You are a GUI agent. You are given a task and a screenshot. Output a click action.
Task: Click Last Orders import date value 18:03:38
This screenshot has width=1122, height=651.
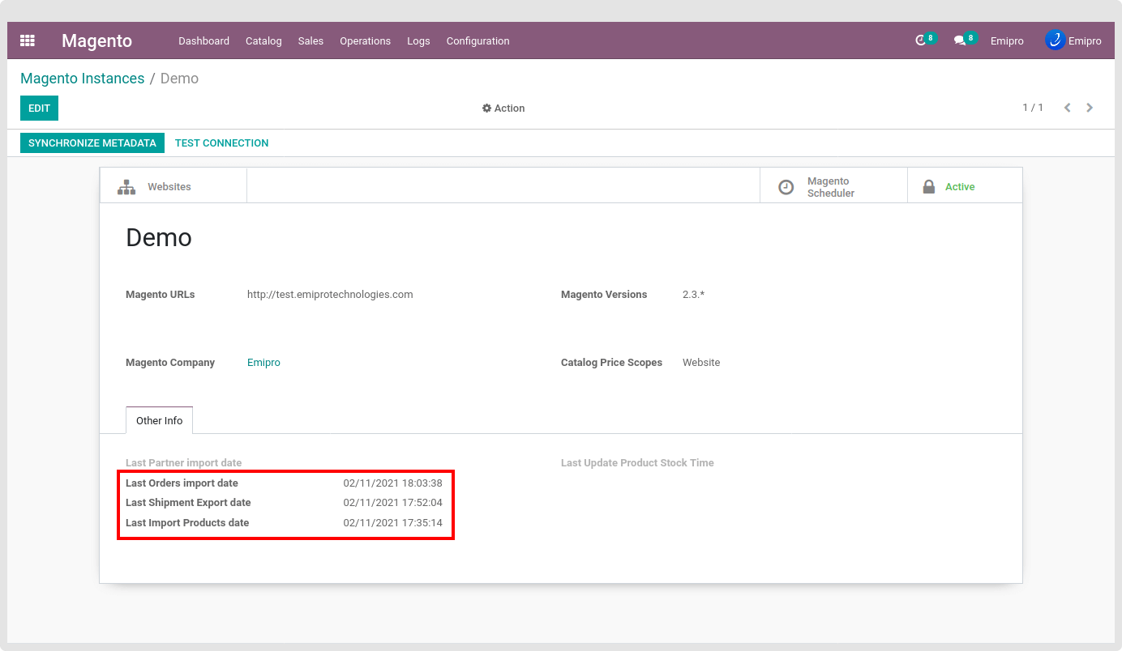[392, 483]
